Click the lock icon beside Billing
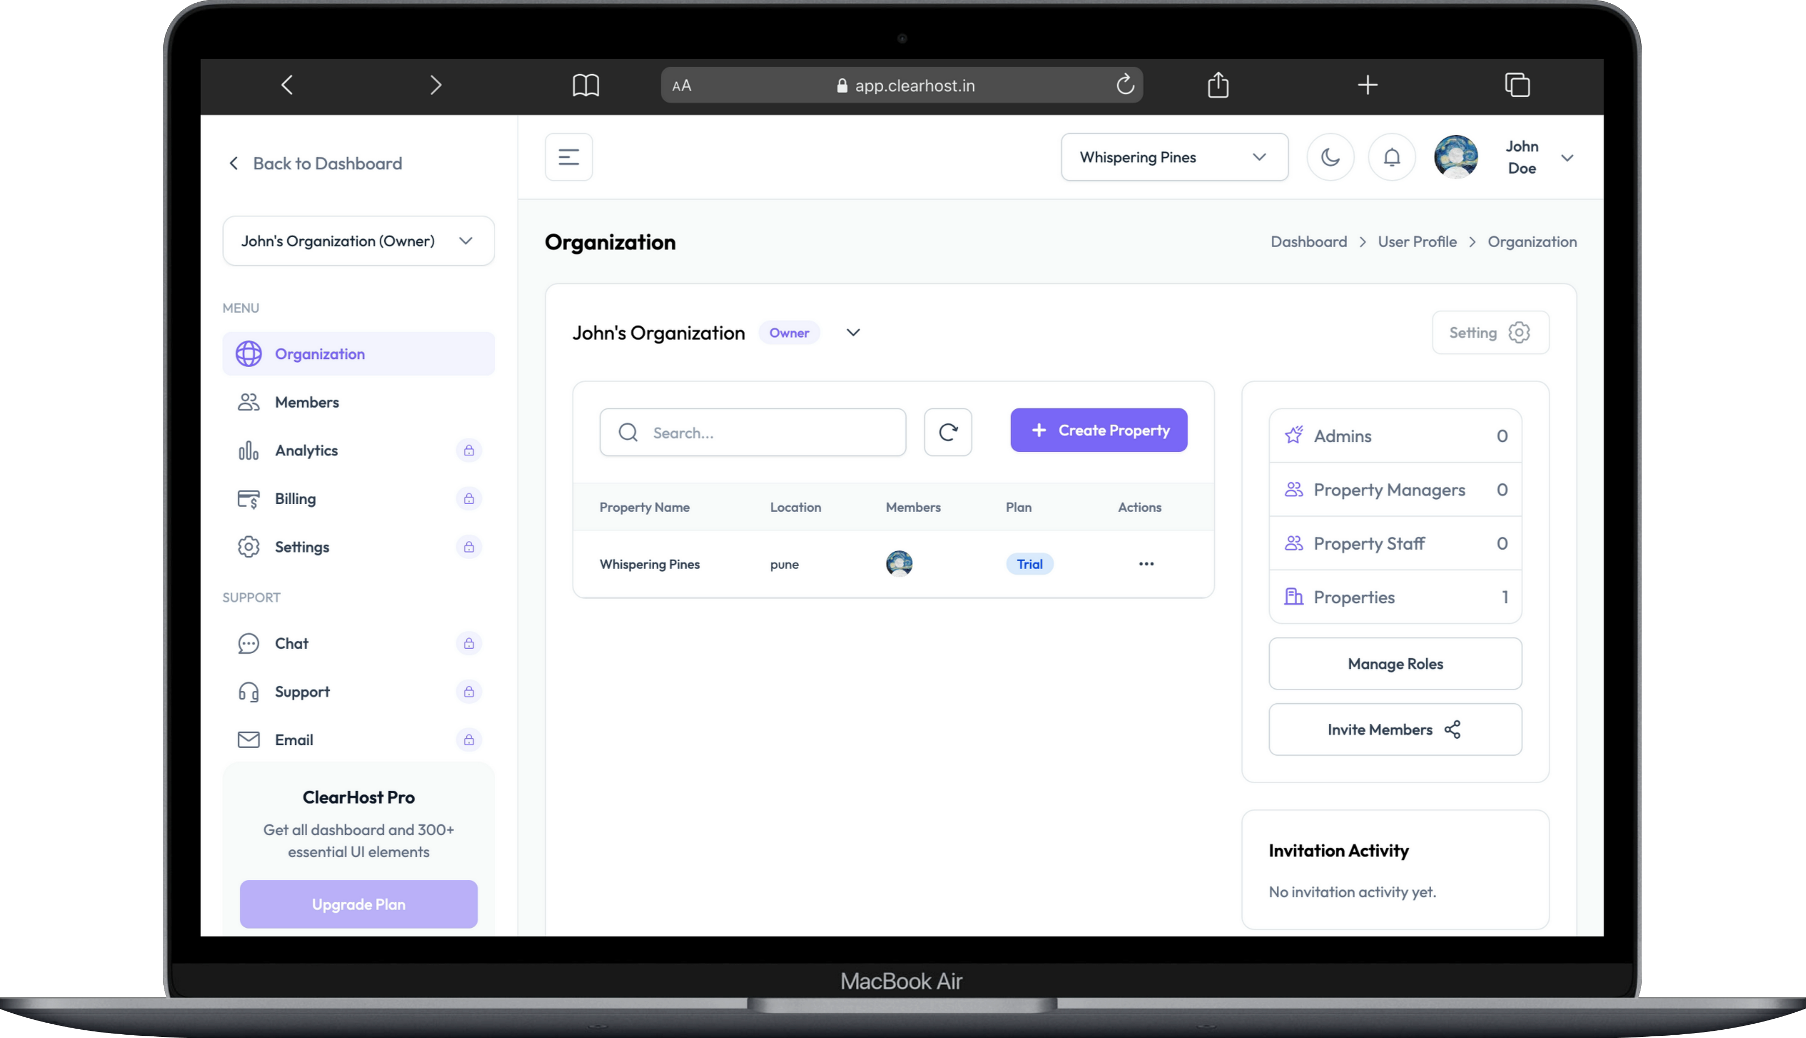Screen dimensions: 1806x1038 point(469,498)
